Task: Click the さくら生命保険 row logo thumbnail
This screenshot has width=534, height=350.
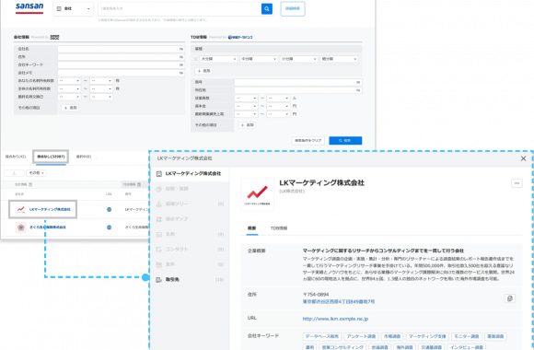Action: [21, 227]
